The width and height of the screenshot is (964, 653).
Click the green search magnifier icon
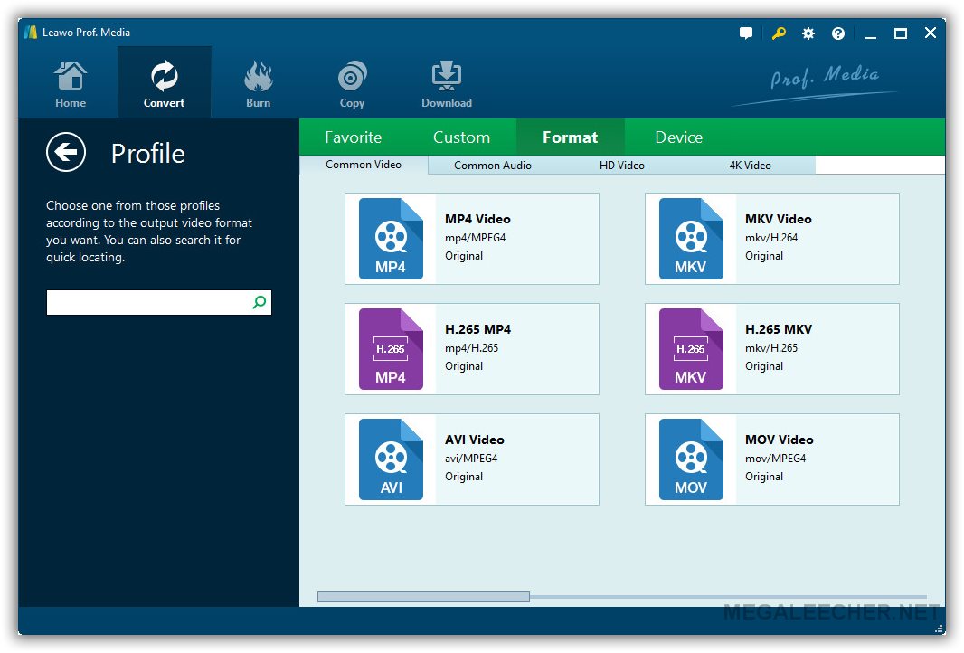point(260,302)
